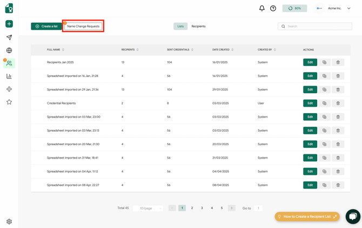Open the globe icon in sidebar
Screen dimensions: 362x228
click(9, 50)
